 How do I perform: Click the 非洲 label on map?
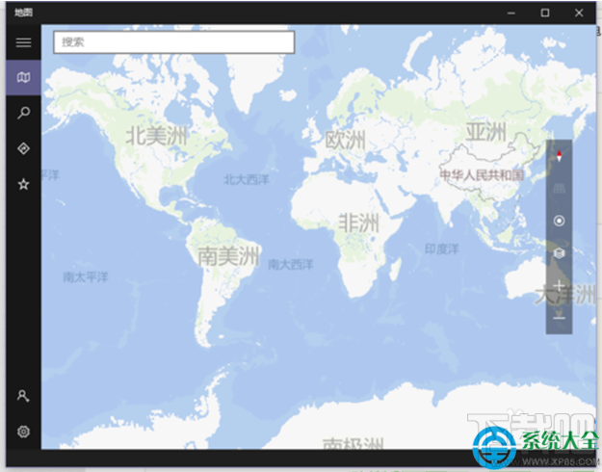358,223
